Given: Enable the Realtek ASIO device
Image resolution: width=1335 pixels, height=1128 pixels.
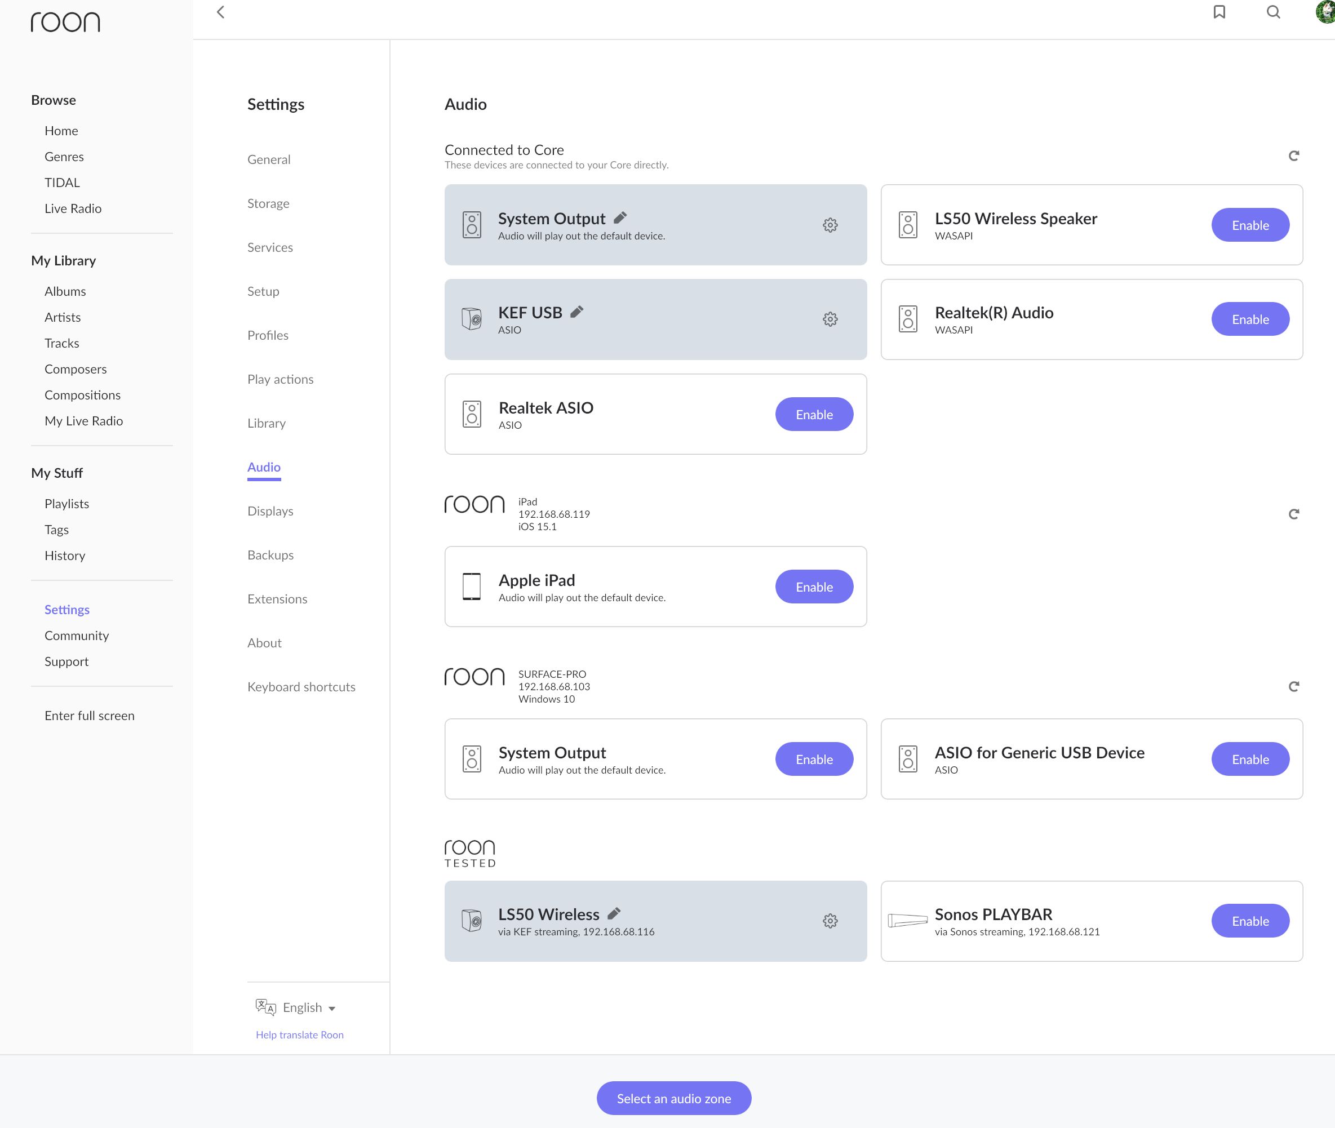Looking at the screenshot, I should coord(814,414).
